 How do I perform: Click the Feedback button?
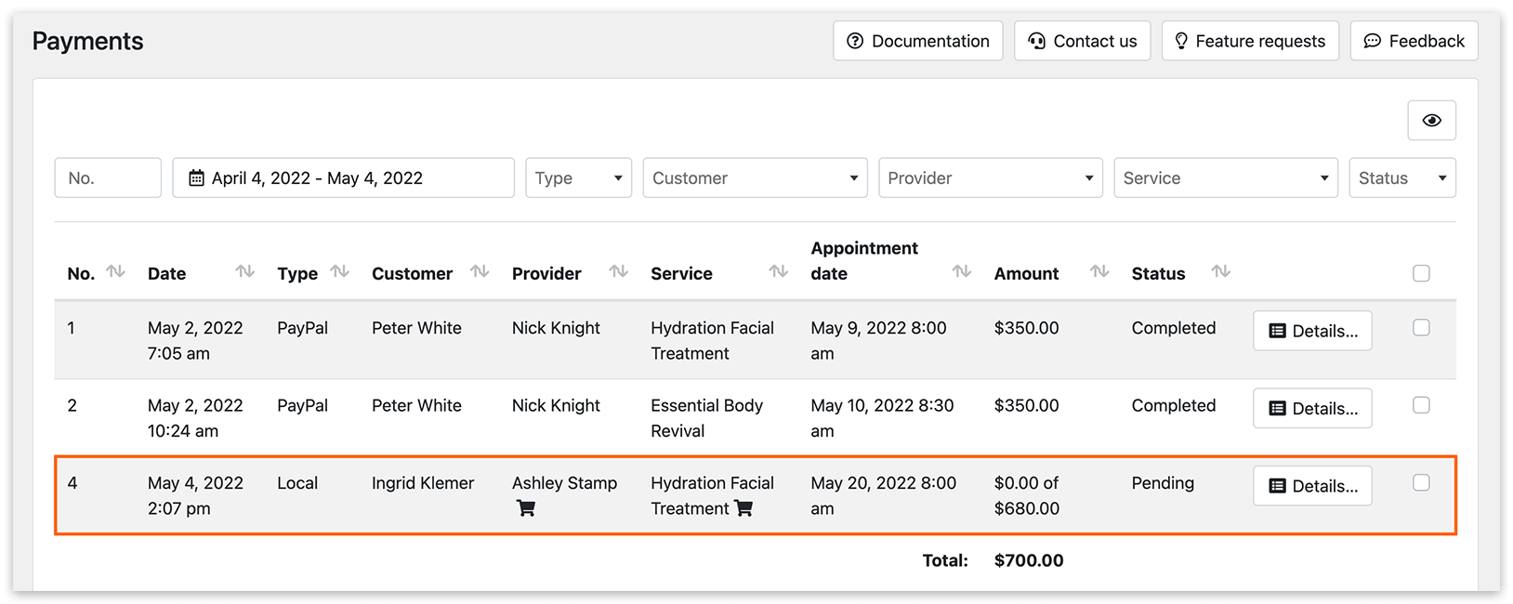[1414, 41]
